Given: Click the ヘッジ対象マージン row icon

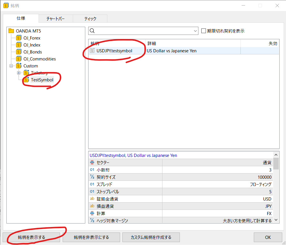Looking at the screenshot, I should pos(92,220).
